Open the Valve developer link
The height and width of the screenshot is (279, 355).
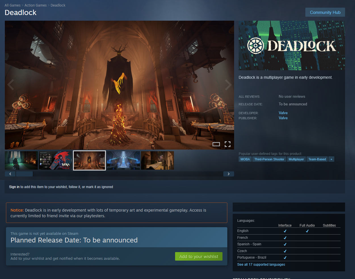pos(283,113)
